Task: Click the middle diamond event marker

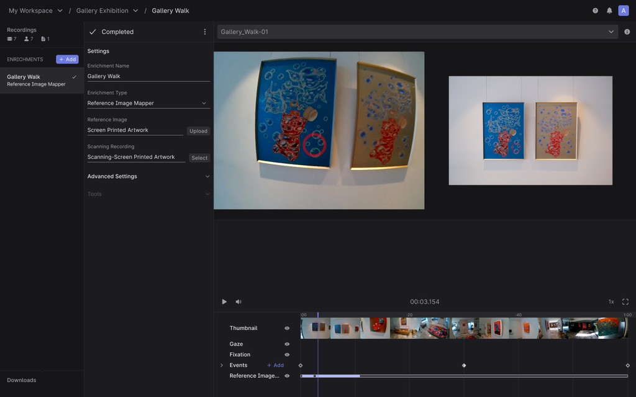Action: pos(464,365)
